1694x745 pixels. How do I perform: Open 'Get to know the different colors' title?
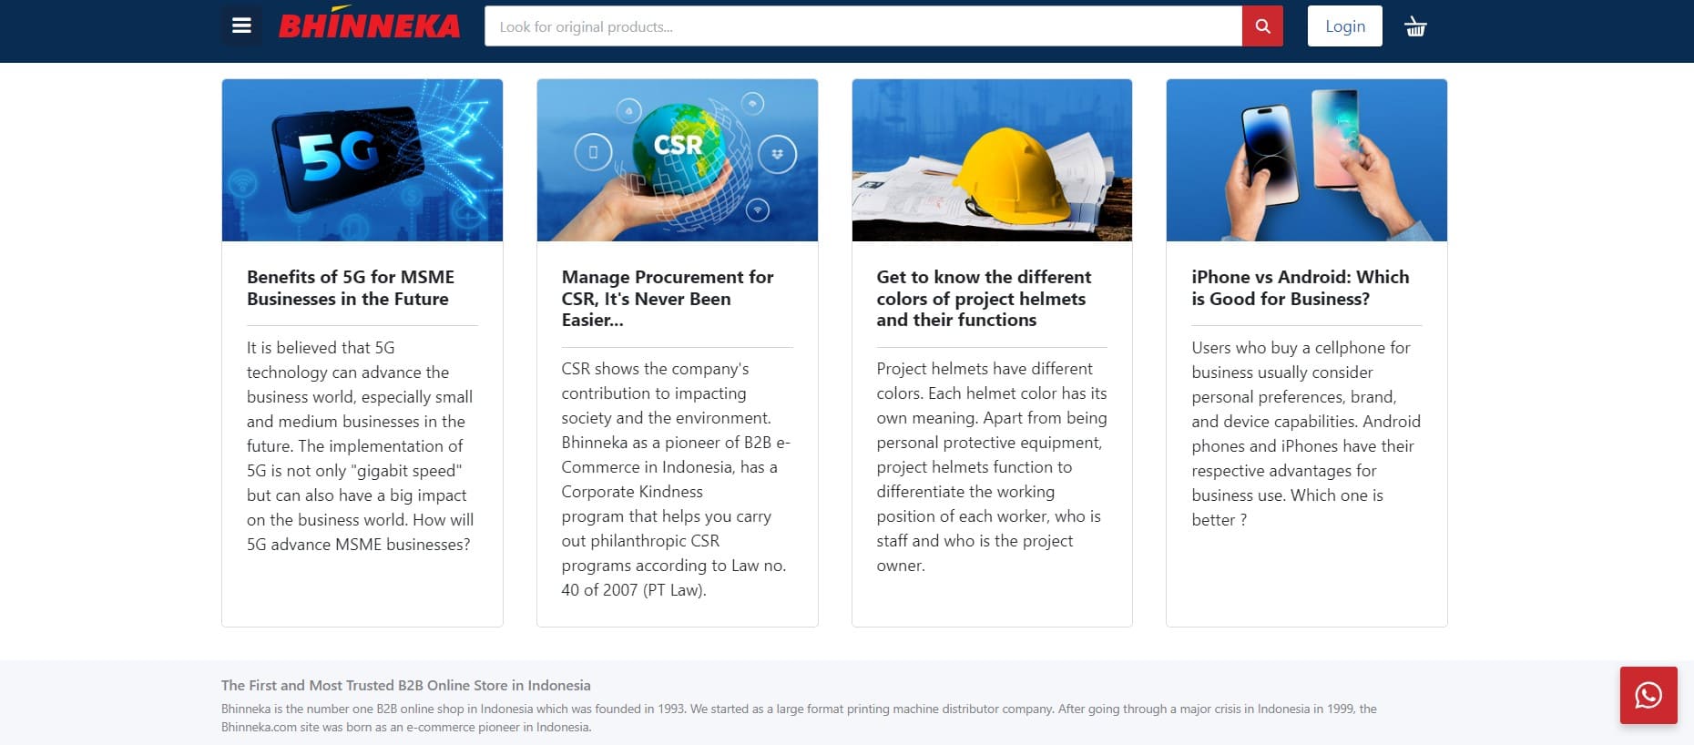tap(984, 299)
